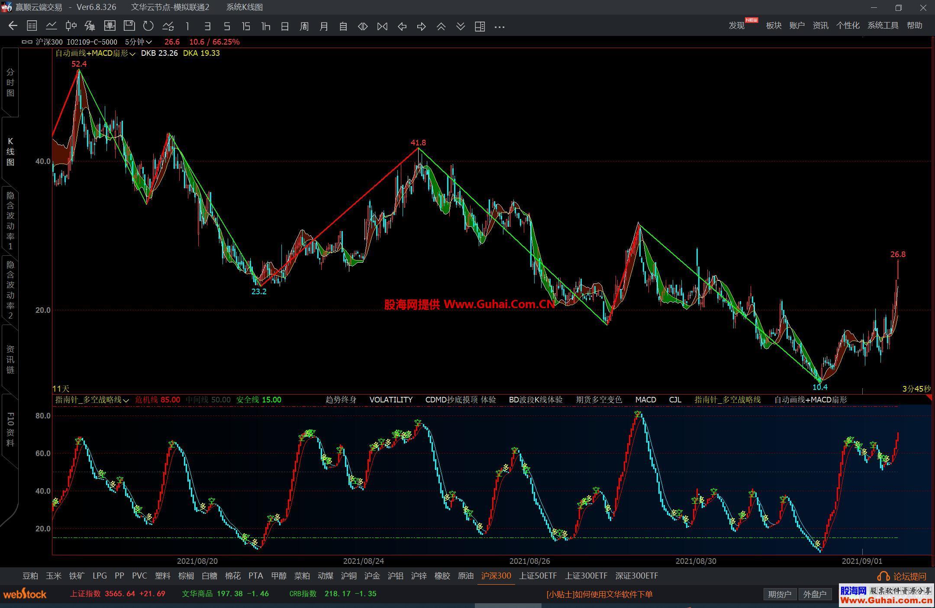Screen dimensions: 935x608
Task: Click the refresh circular arrow icon
Action: click(148, 26)
